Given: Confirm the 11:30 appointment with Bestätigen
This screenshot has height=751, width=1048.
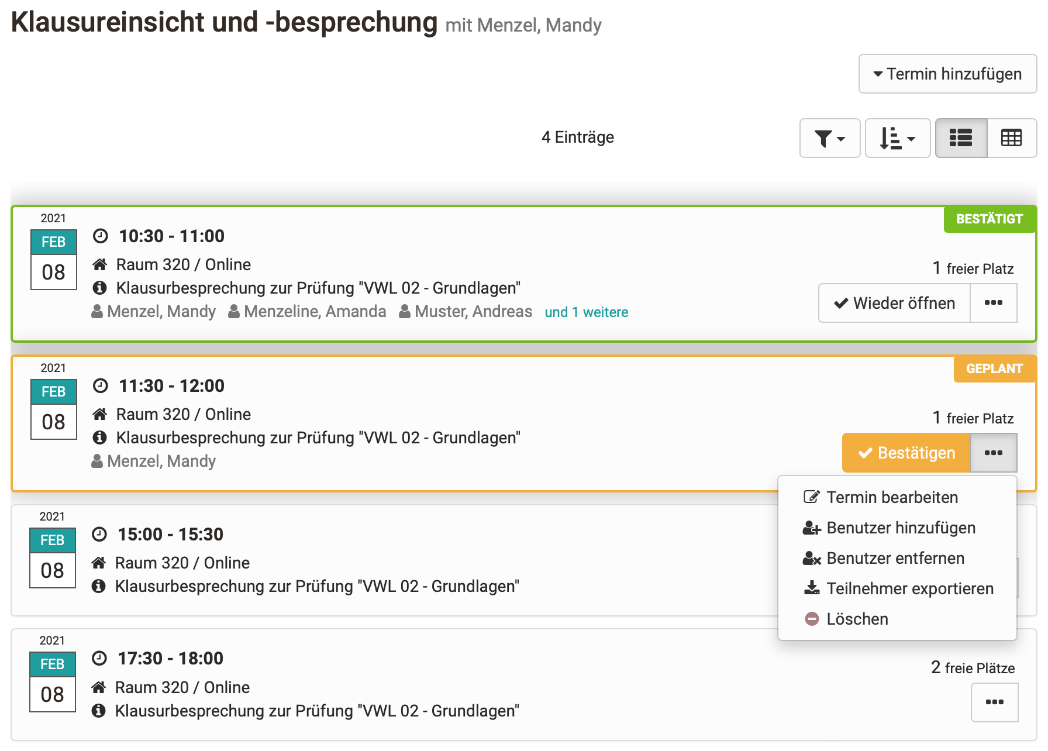Looking at the screenshot, I should [x=906, y=453].
